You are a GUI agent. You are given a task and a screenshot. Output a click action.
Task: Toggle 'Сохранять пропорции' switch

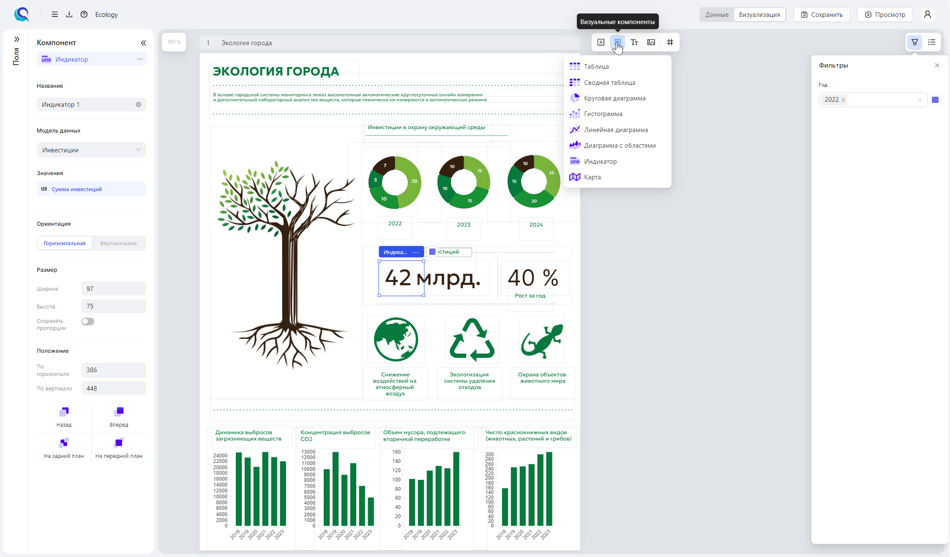88,322
